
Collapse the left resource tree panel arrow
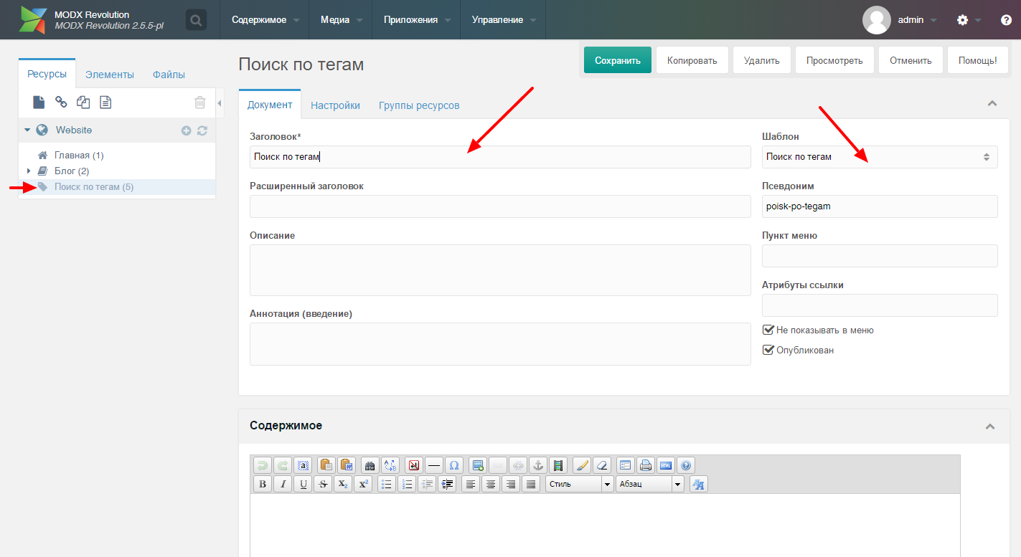click(x=220, y=103)
